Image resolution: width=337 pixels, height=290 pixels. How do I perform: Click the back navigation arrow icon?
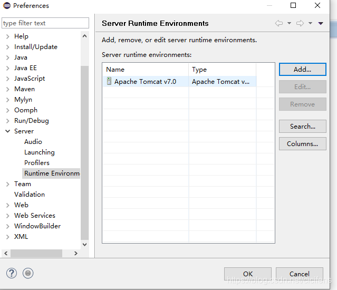279,23
